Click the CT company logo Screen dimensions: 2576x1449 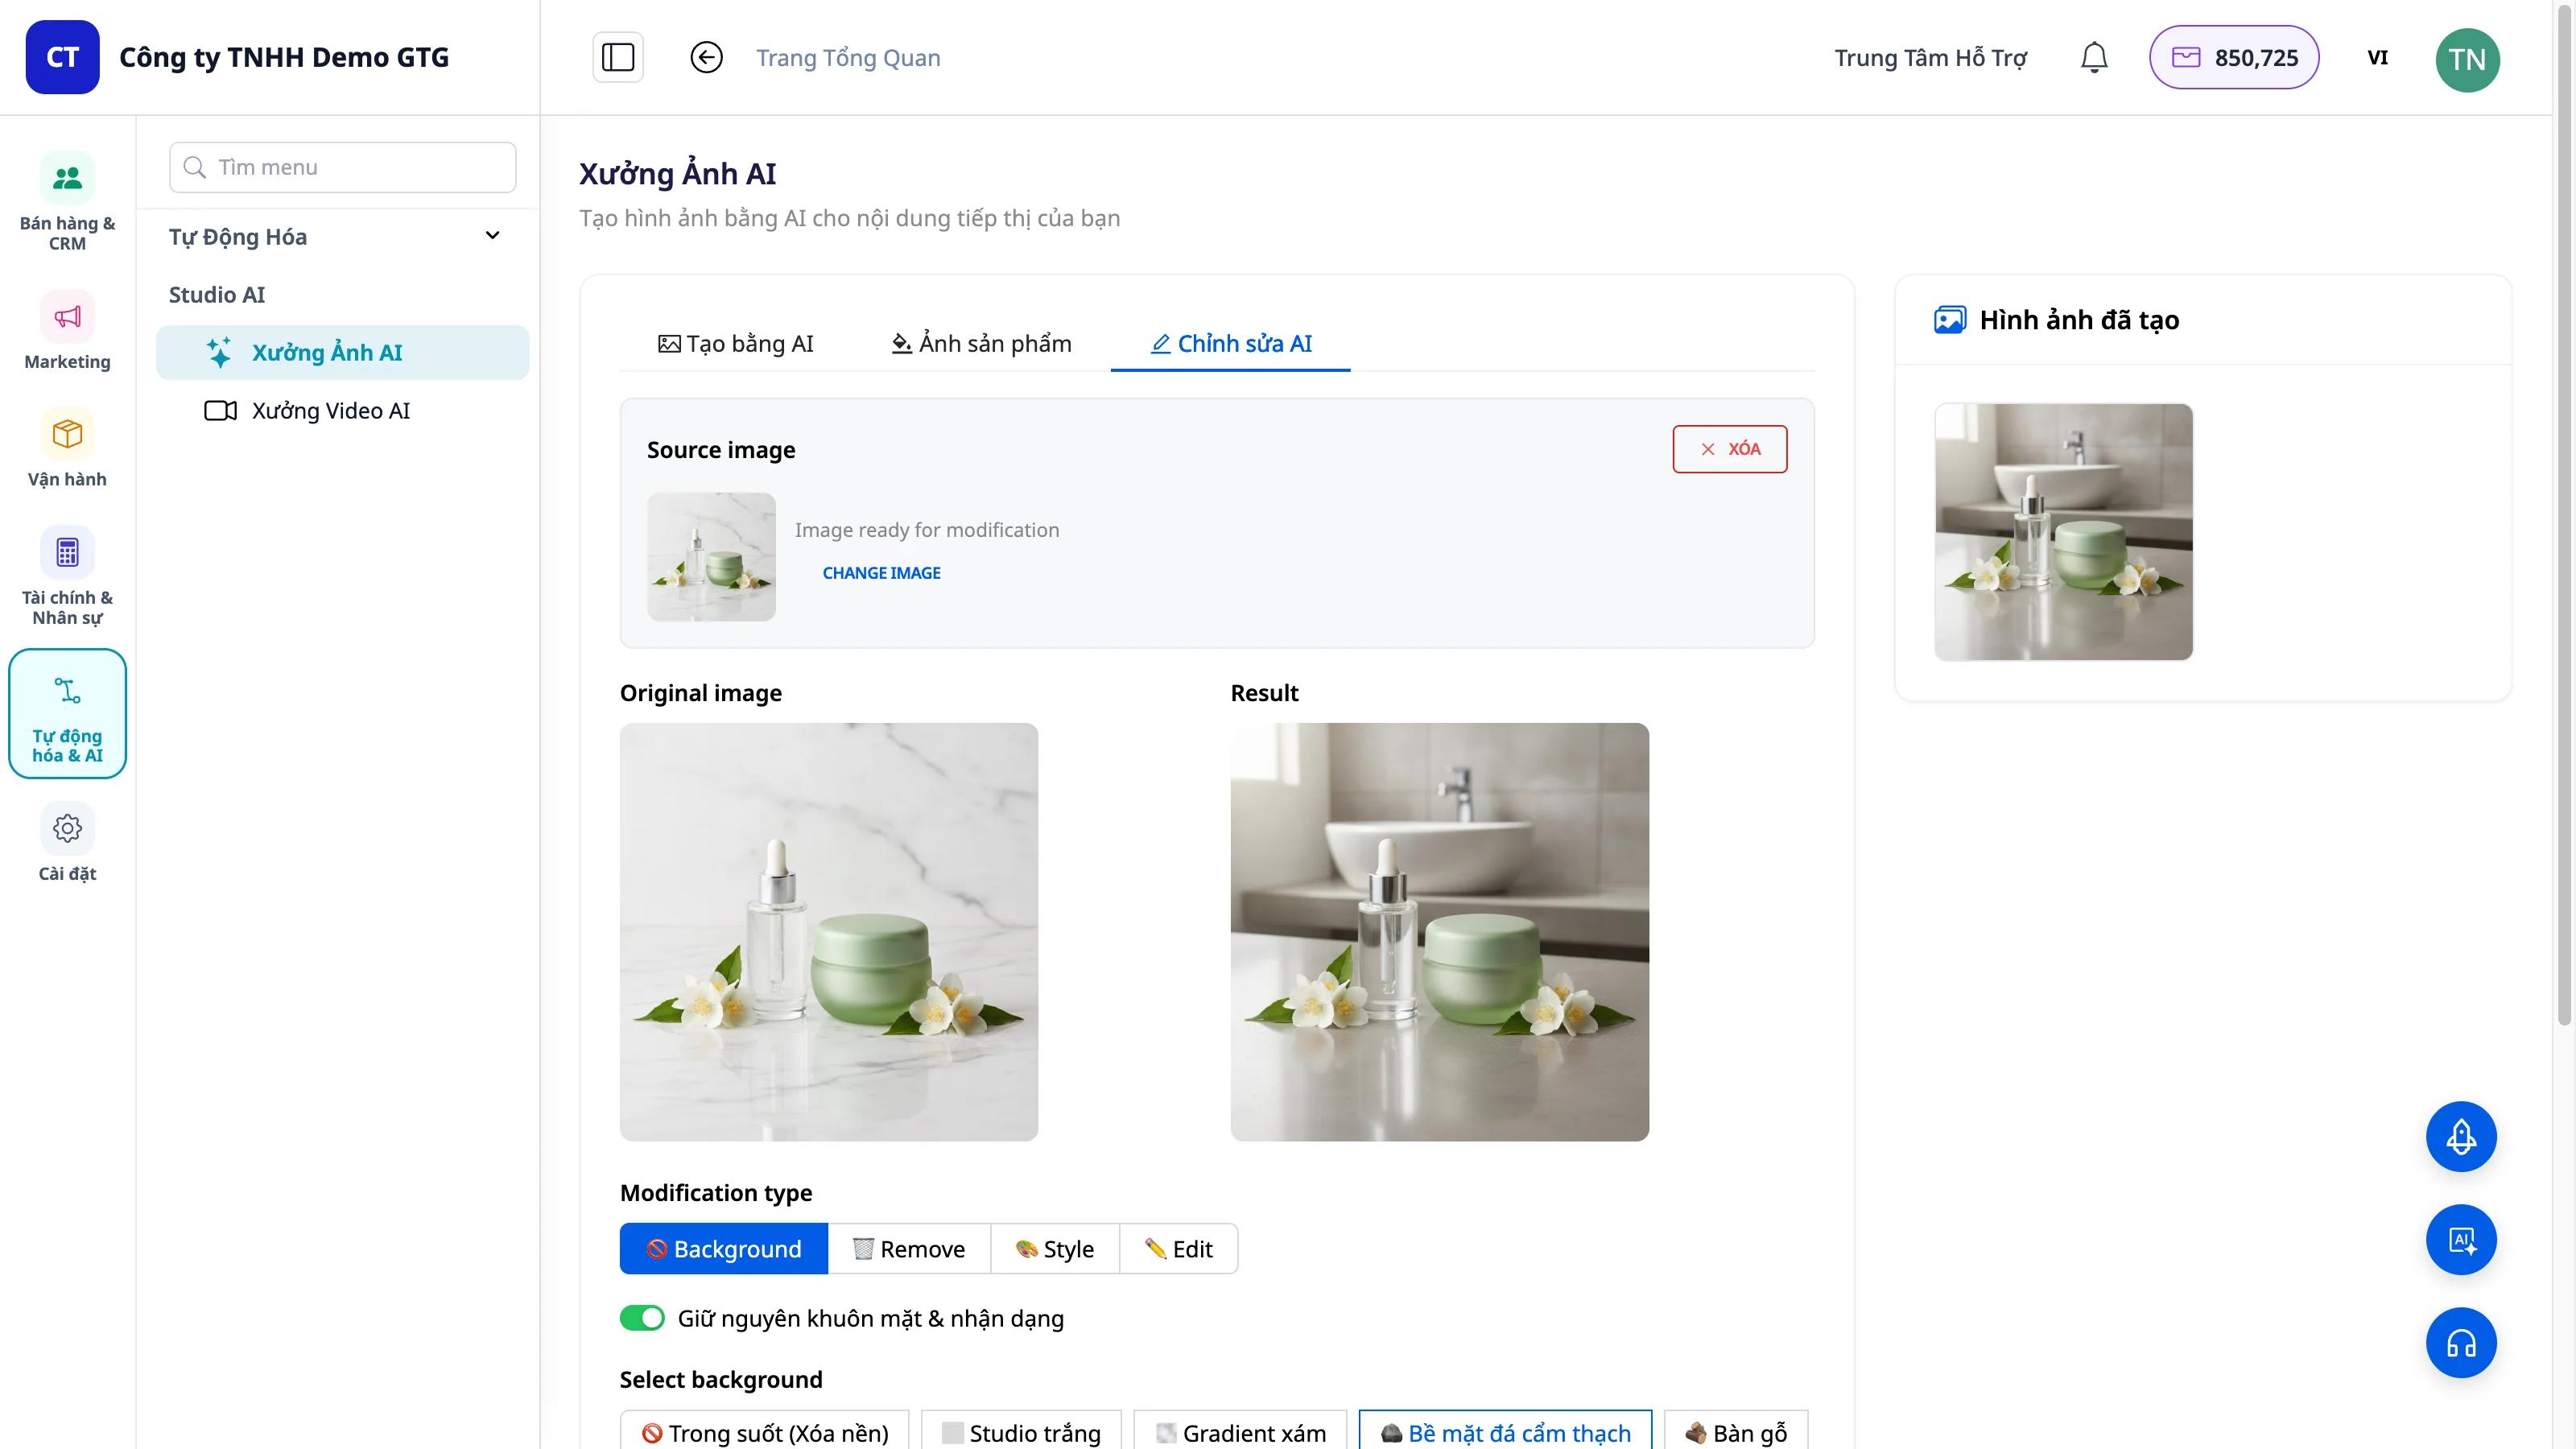(x=62, y=57)
